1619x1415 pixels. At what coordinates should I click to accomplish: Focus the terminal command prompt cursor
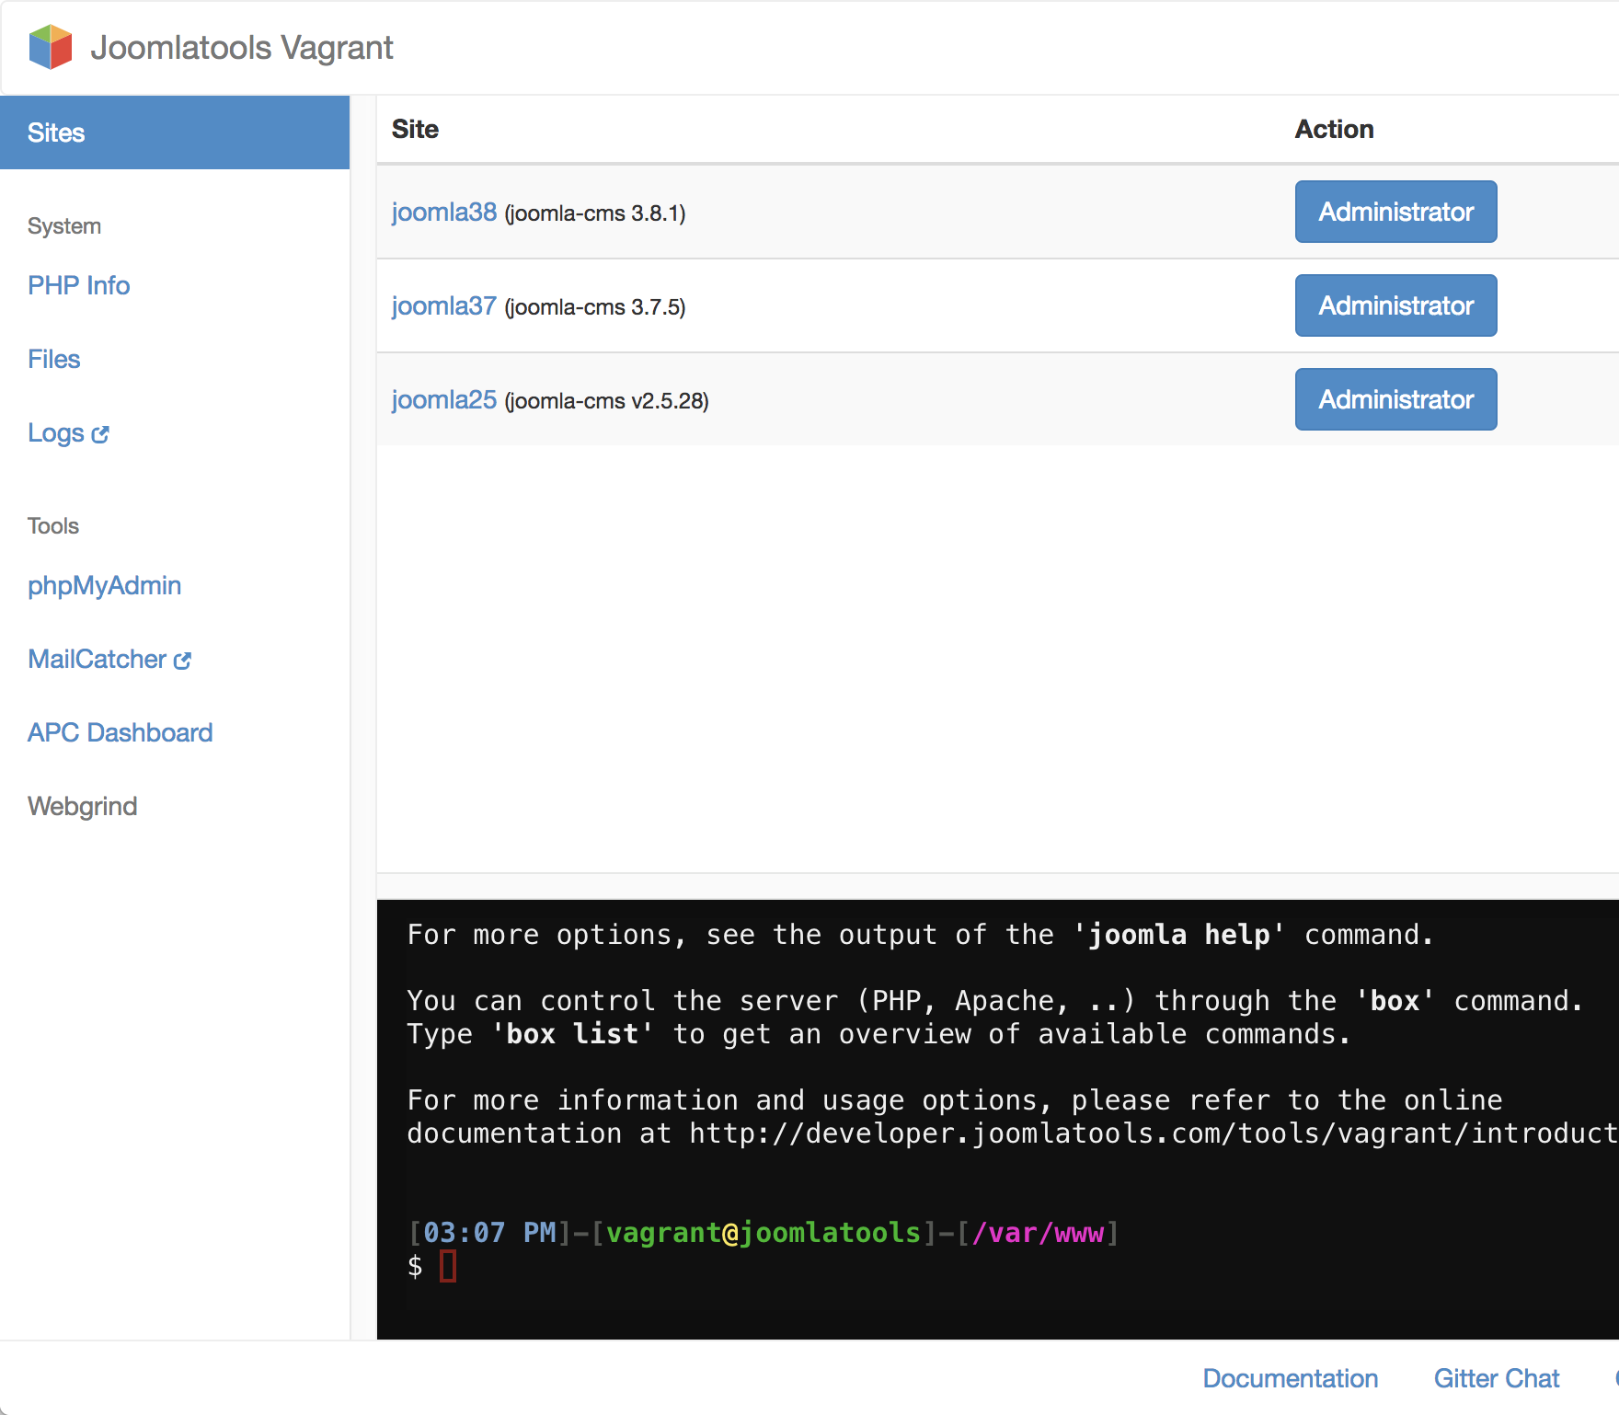[448, 1267]
